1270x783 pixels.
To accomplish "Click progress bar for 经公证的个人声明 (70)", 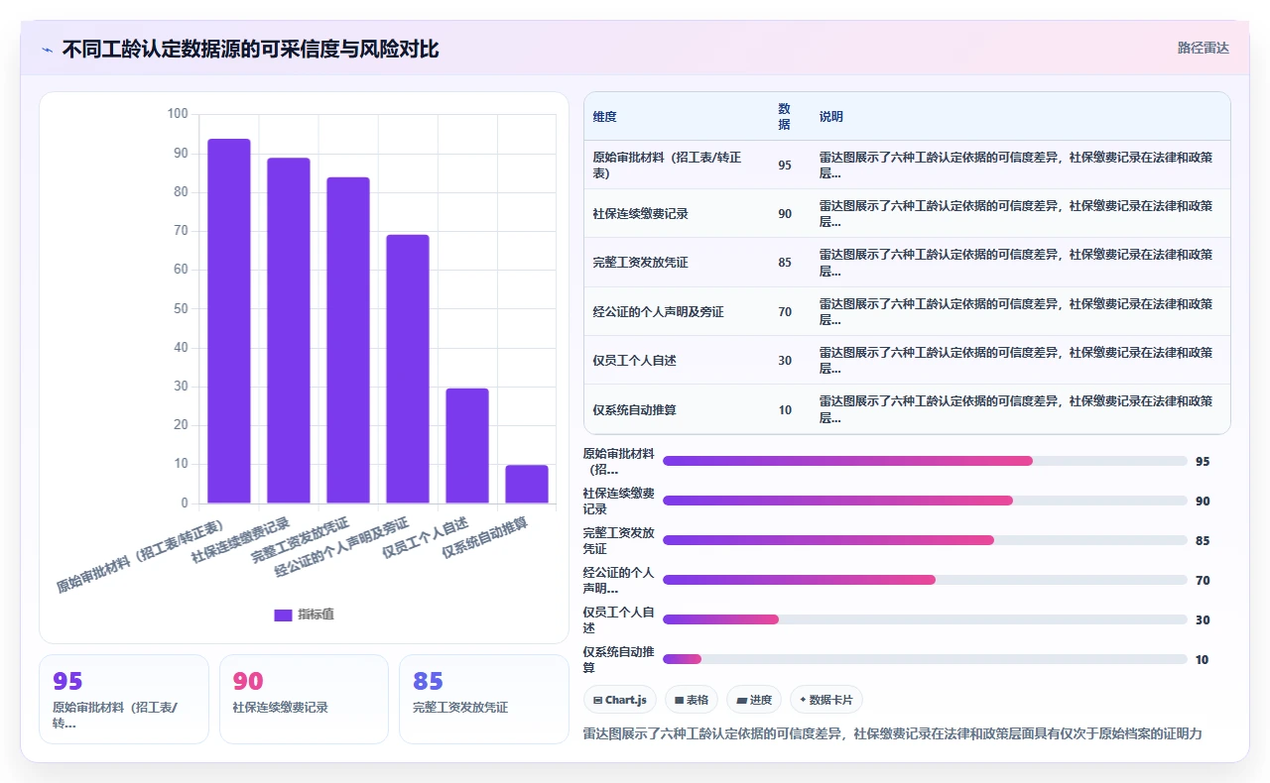I will pos(925,580).
